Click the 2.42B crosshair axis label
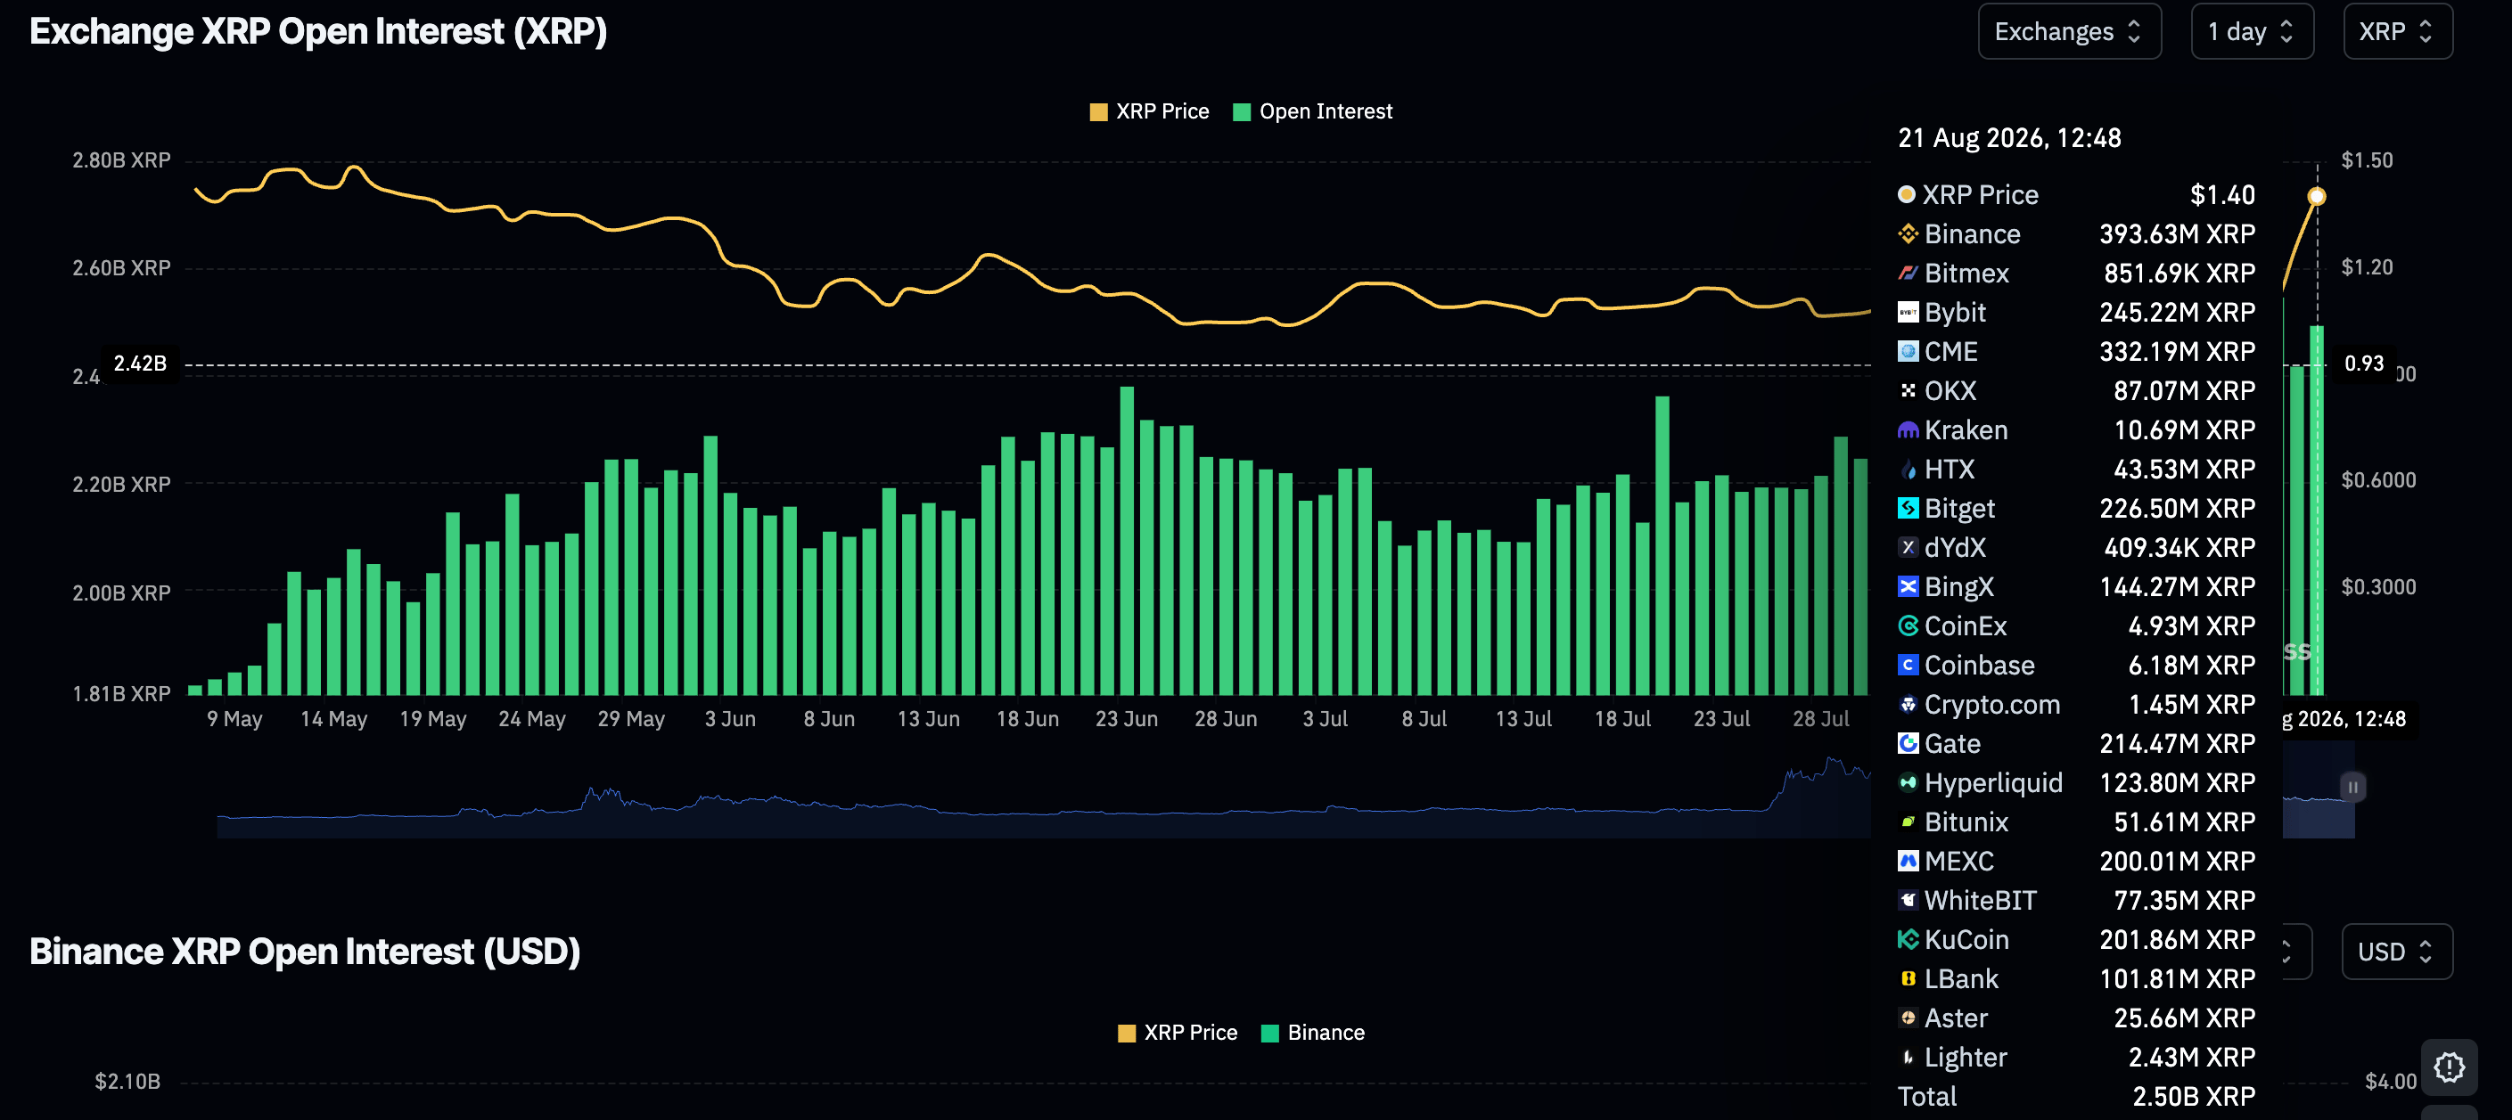Screen dimensions: 2512x1120 [x=141, y=364]
